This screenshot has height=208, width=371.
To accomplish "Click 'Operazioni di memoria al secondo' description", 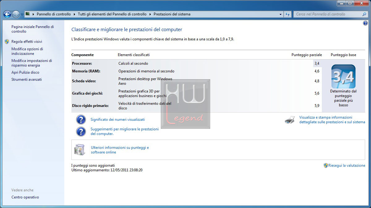I will [x=146, y=71].
